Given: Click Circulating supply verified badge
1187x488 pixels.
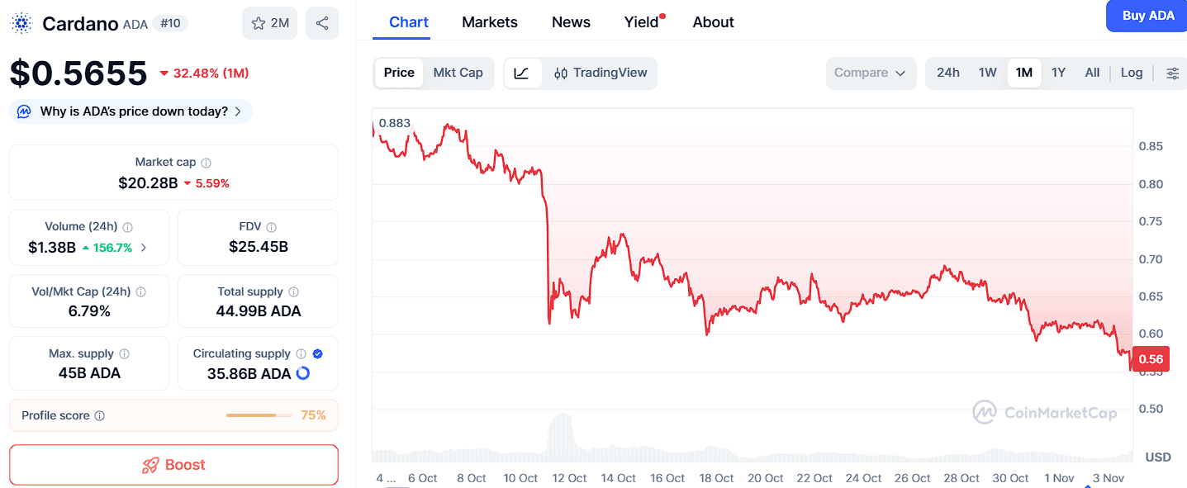Looking at the screenshot, I should pyautogui.click(x=318, y=353).
